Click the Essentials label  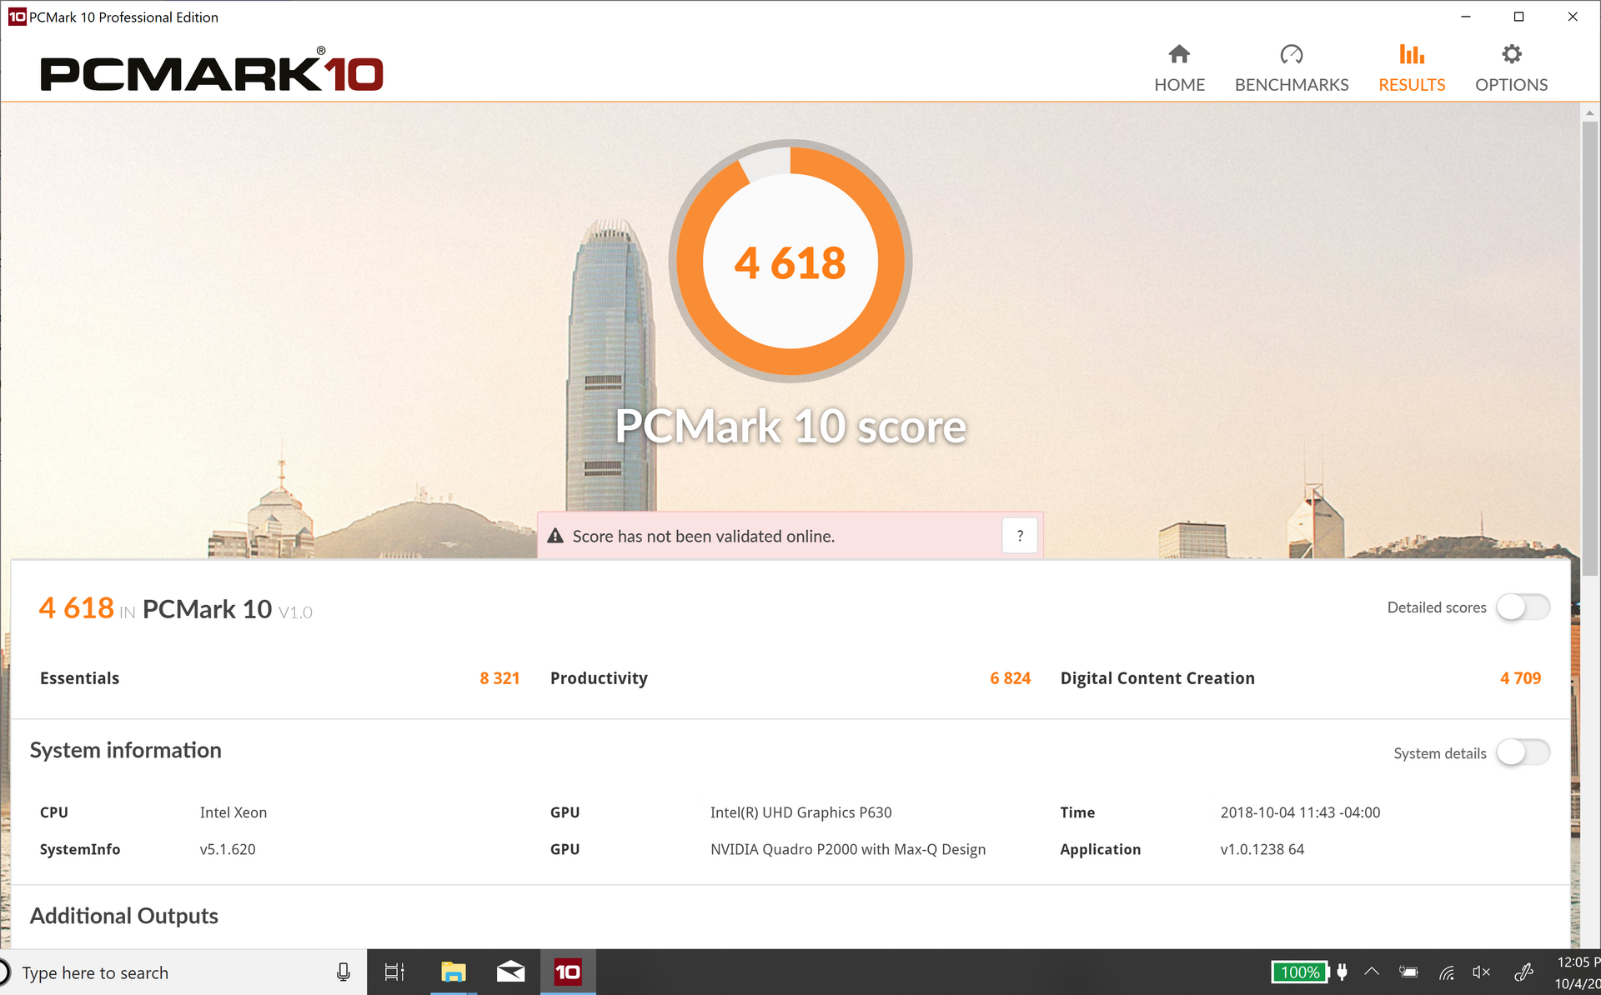80,678
